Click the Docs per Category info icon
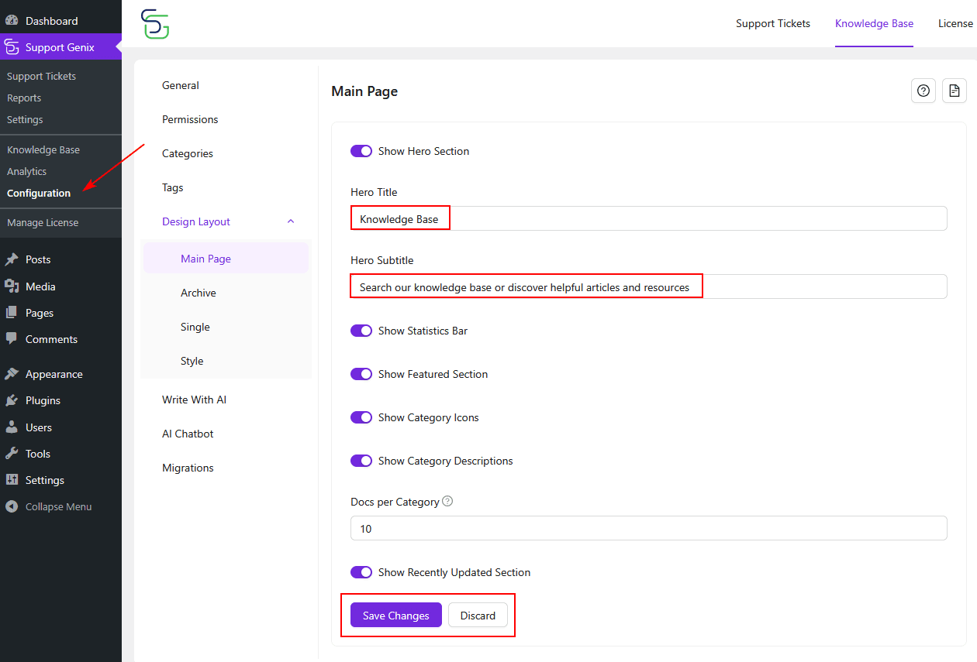 [x=447, y=501]
